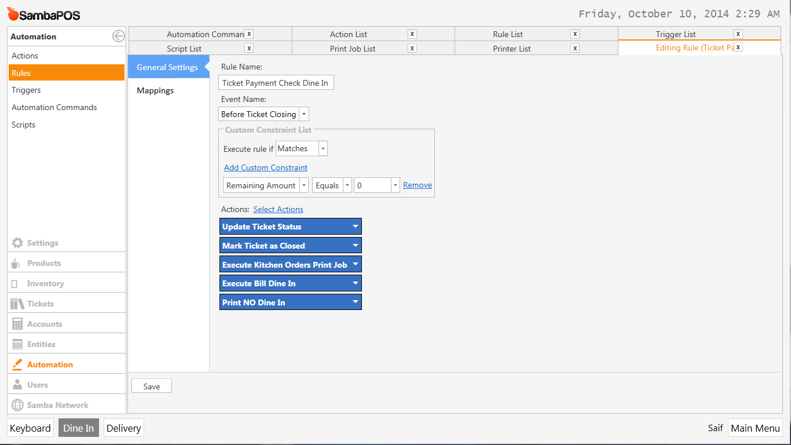
Task: Open the Mappings section
Action: (155, 90)
